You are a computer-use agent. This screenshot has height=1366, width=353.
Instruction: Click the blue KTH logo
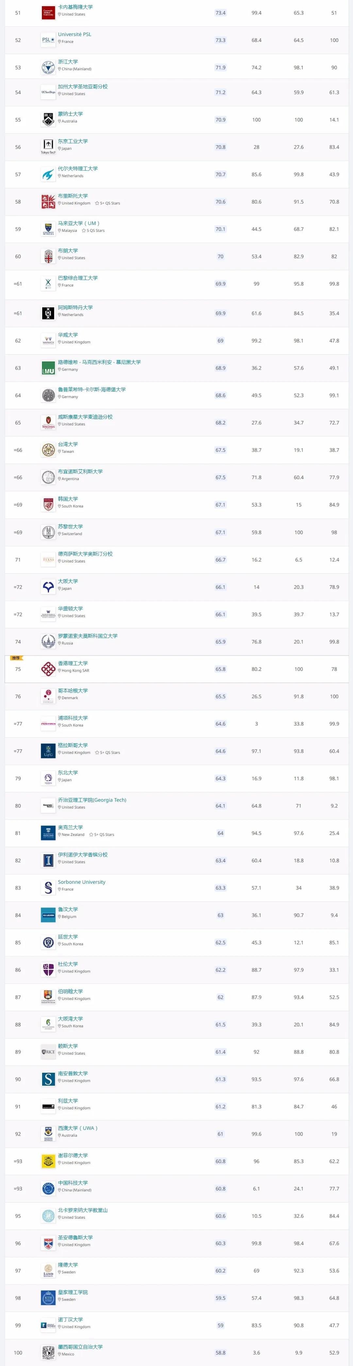48,1298
